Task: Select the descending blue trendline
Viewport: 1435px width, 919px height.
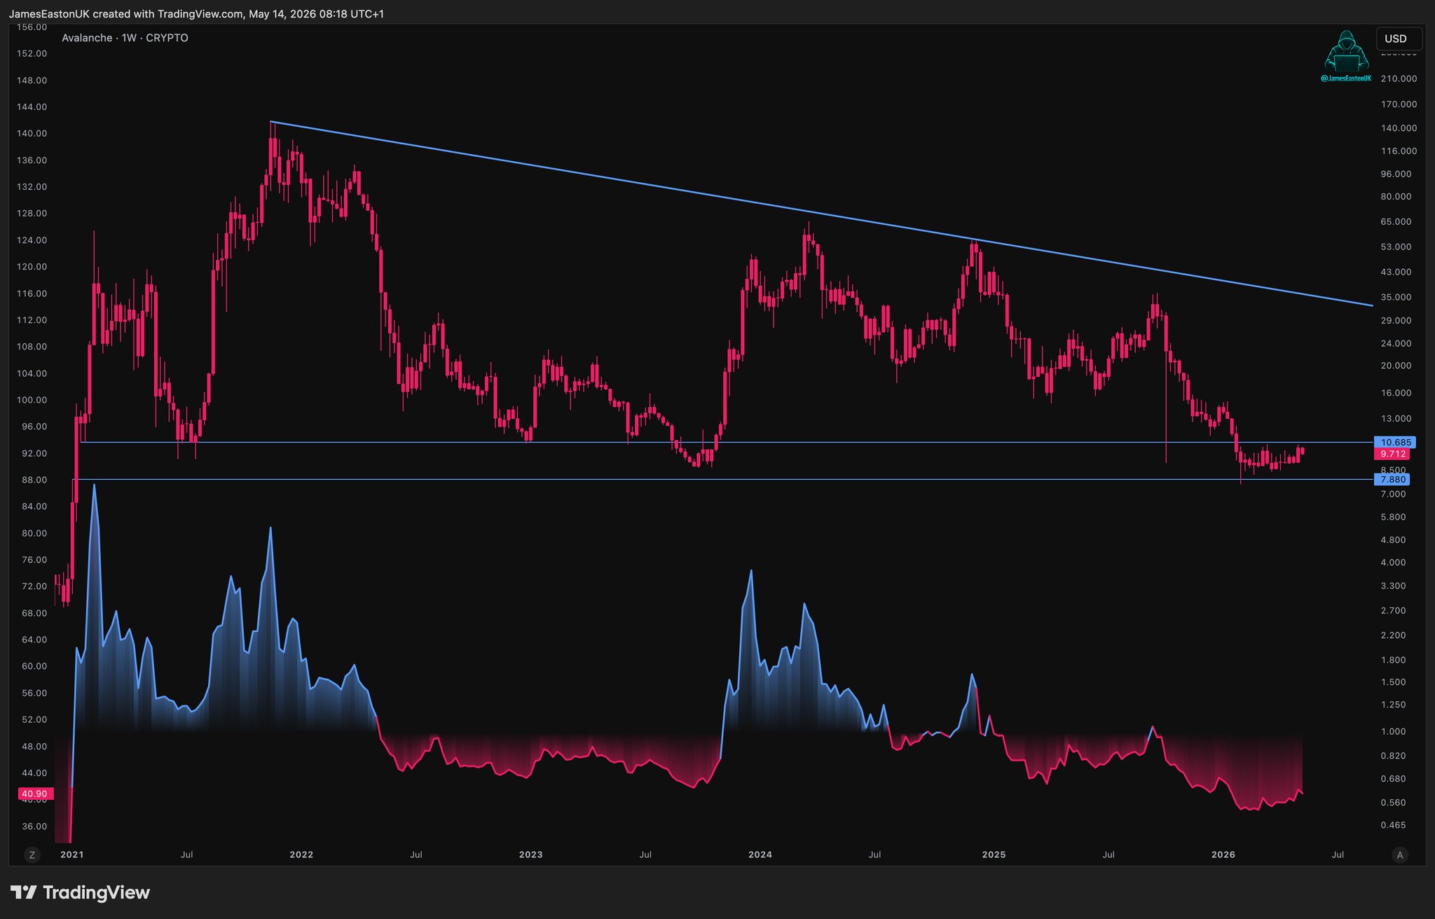Action: pyautogui.click(x=821, y=214)
